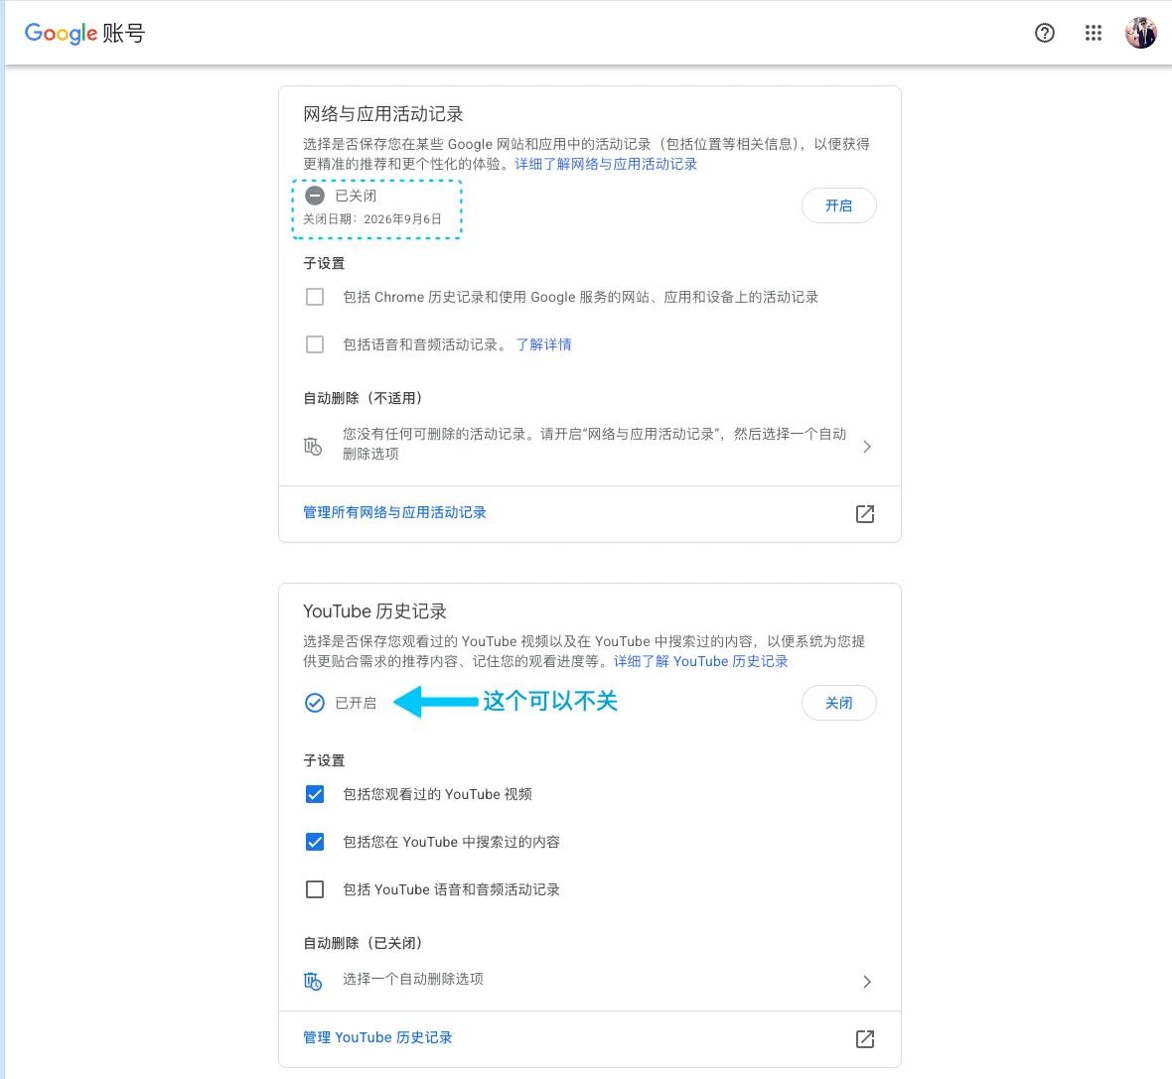The width and height of the screenshot is (1172, 1079).
Task: Turn on 网络与应用活动记录 with 开启 button
Action: 838,205
